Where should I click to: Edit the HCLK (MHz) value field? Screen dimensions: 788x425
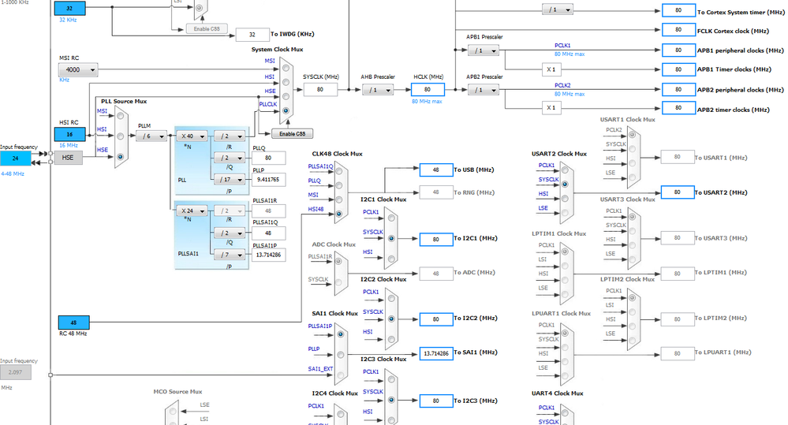click(x=428, y=89)
